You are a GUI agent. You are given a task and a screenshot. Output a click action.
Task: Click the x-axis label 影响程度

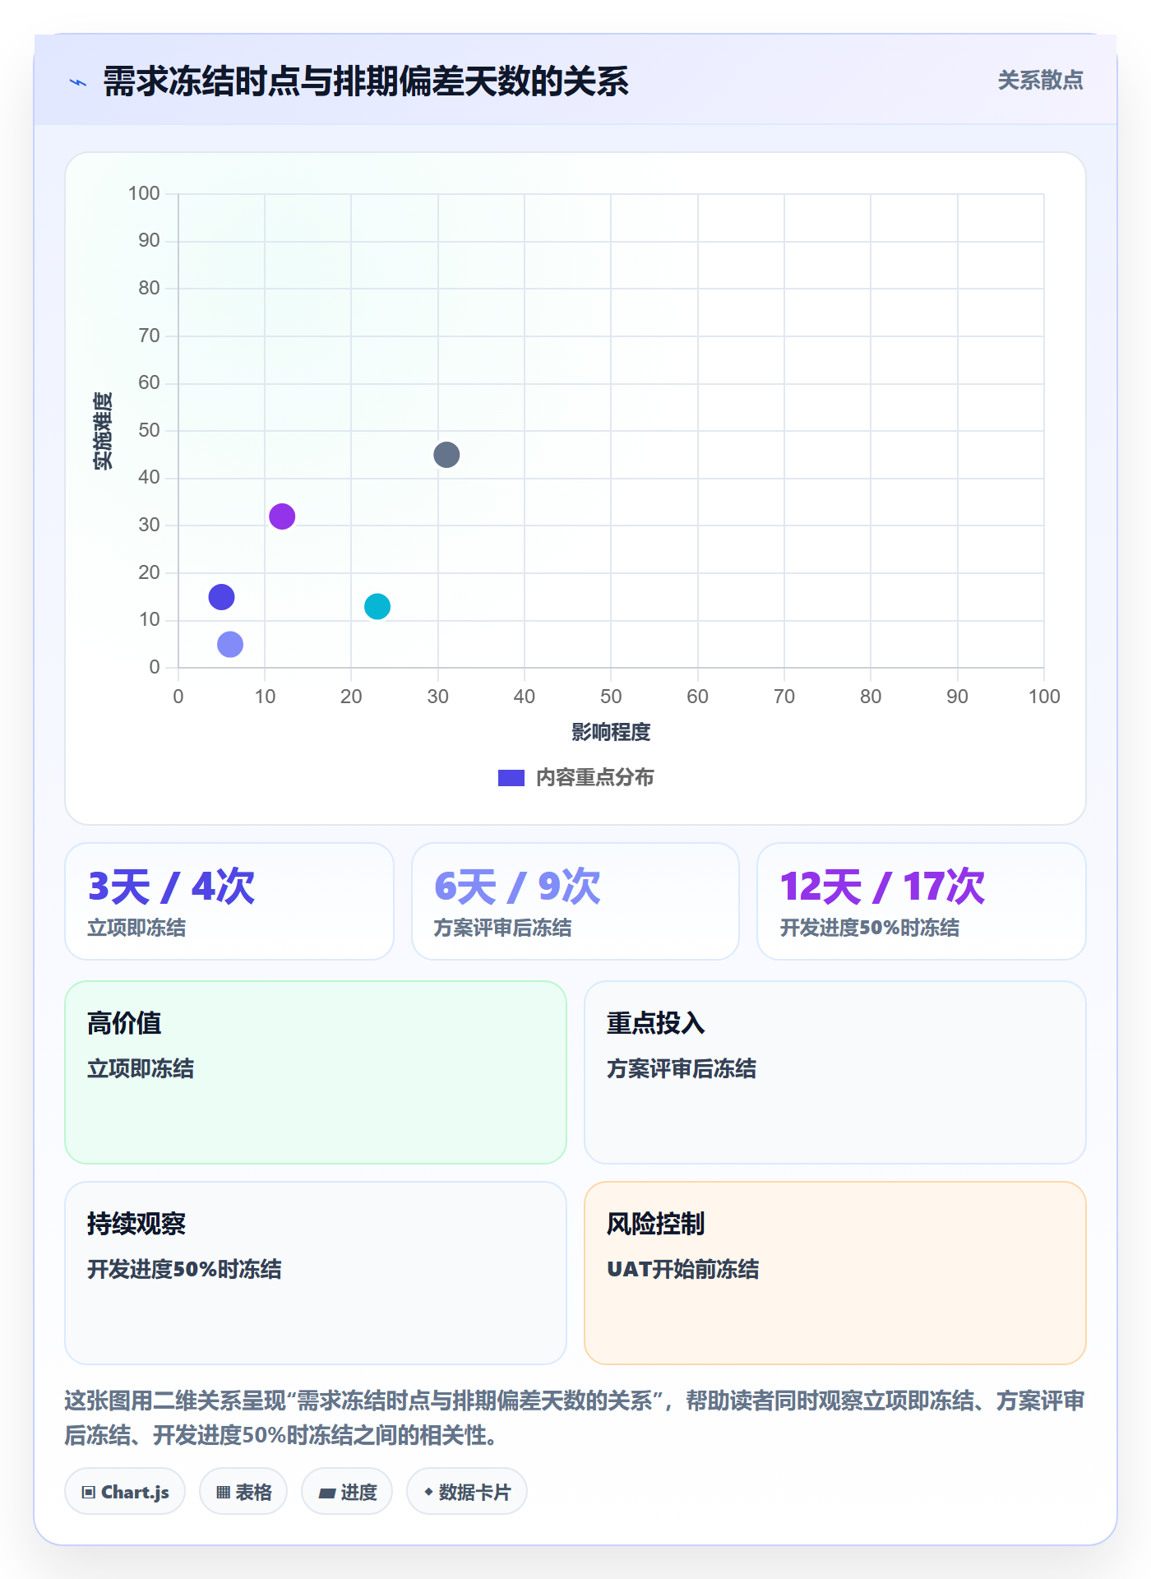coord(611,732)
